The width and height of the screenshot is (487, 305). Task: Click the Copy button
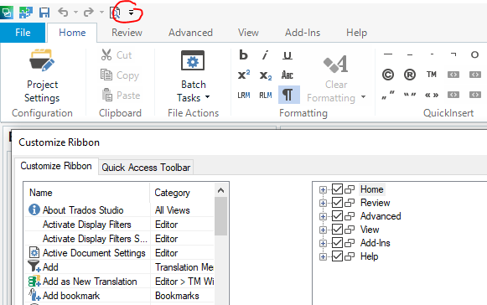[x=120, y=75]
